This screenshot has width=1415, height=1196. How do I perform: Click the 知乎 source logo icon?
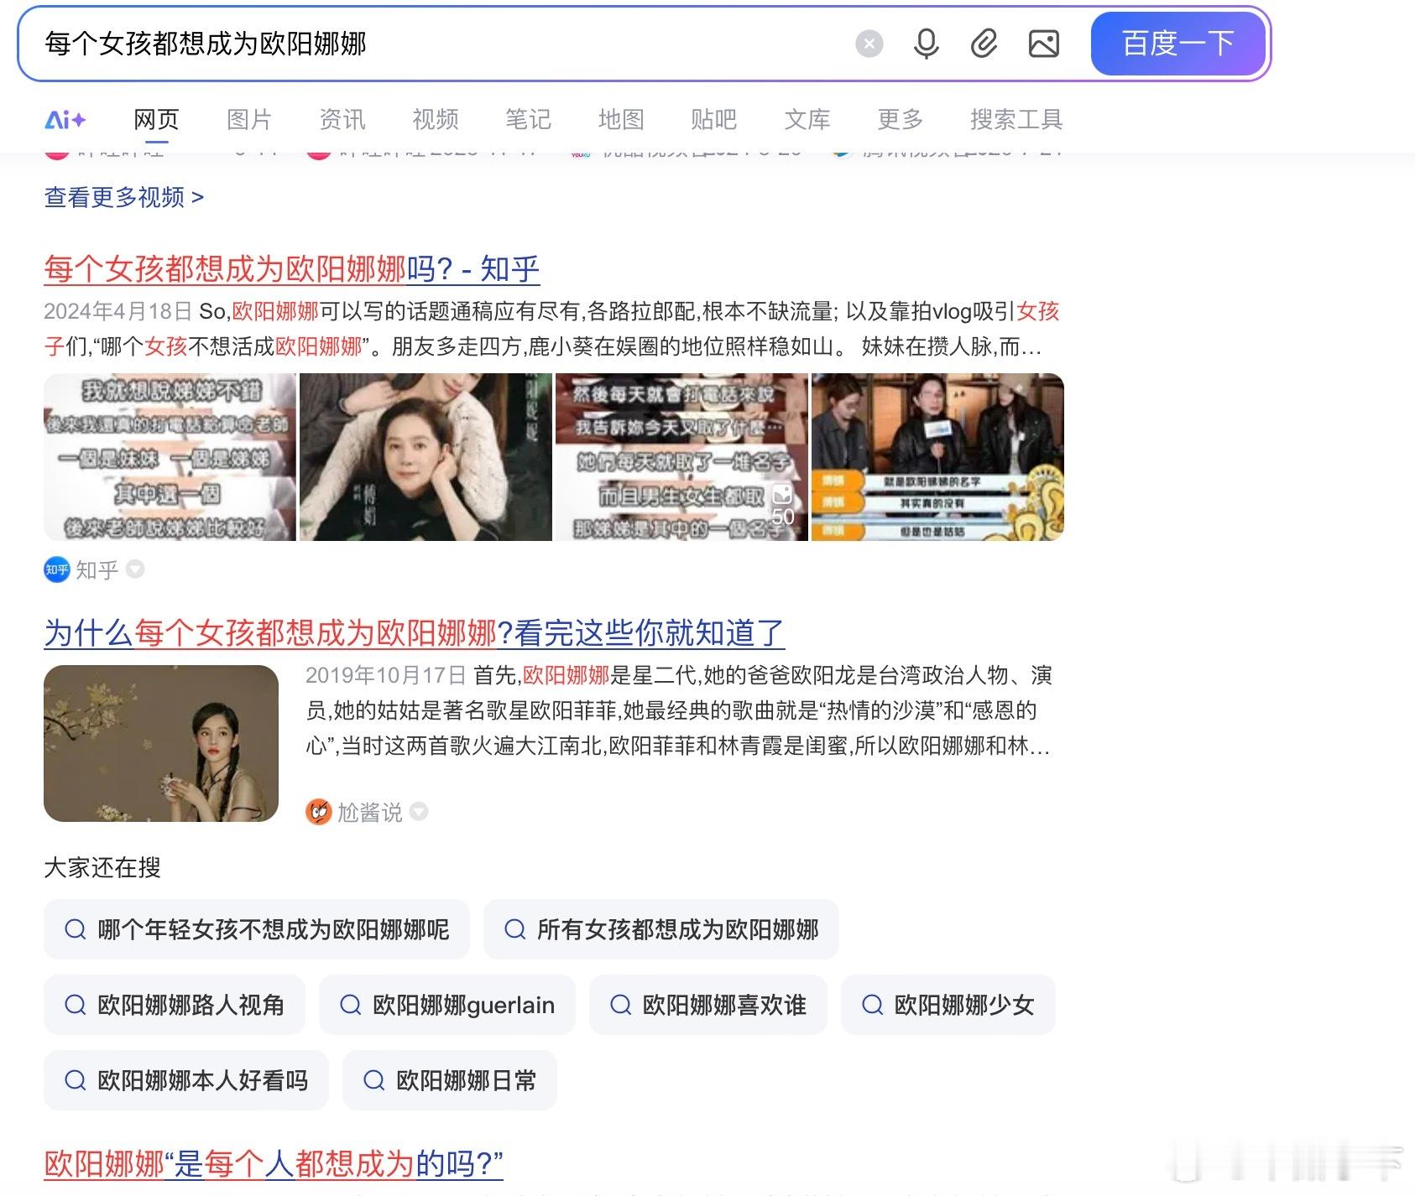click(56, 569)
